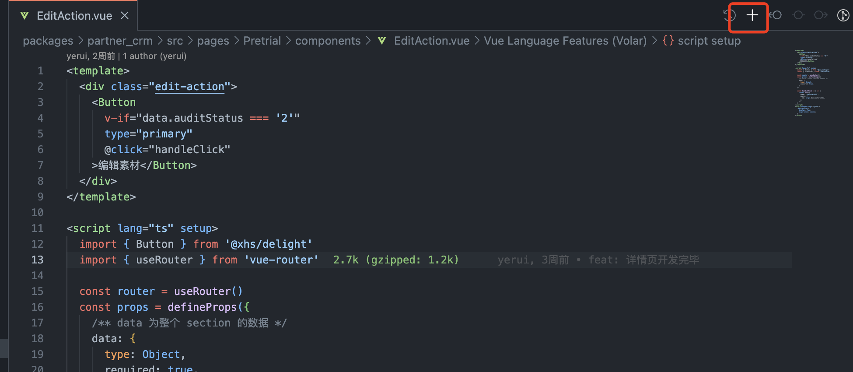The image size is (853, 372).
Task: Click 'handleClick' in the @click handler
Action: point(189,150)
